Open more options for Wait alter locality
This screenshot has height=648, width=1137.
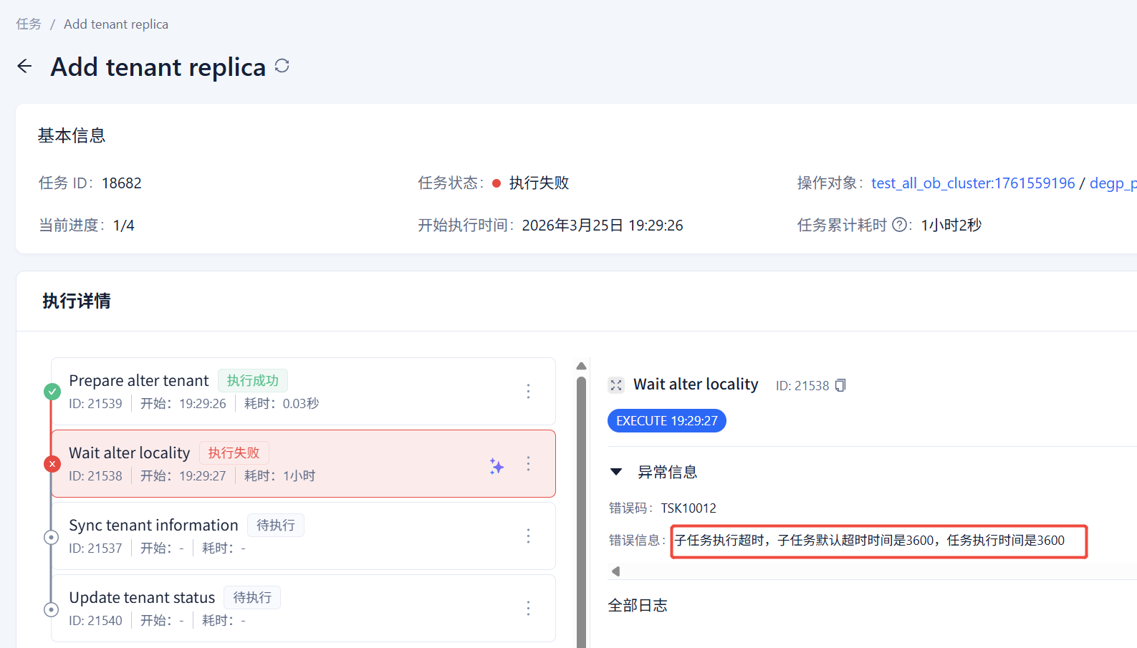(528, 463)
